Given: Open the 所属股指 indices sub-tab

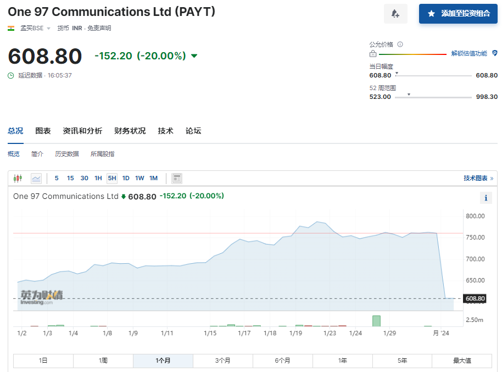Looking at the screenshot, I should [x=103, y=154].
